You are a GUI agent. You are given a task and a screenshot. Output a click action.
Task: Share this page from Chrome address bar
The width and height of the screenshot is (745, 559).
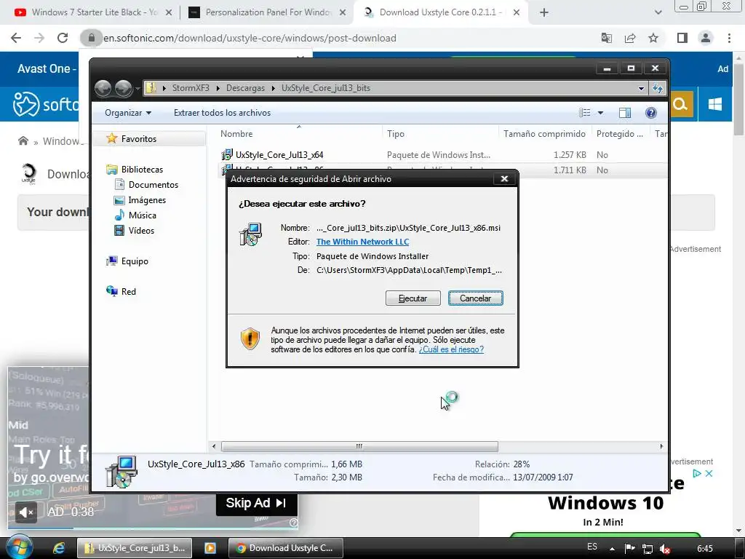pyautogui.click(x=630, y=38)
